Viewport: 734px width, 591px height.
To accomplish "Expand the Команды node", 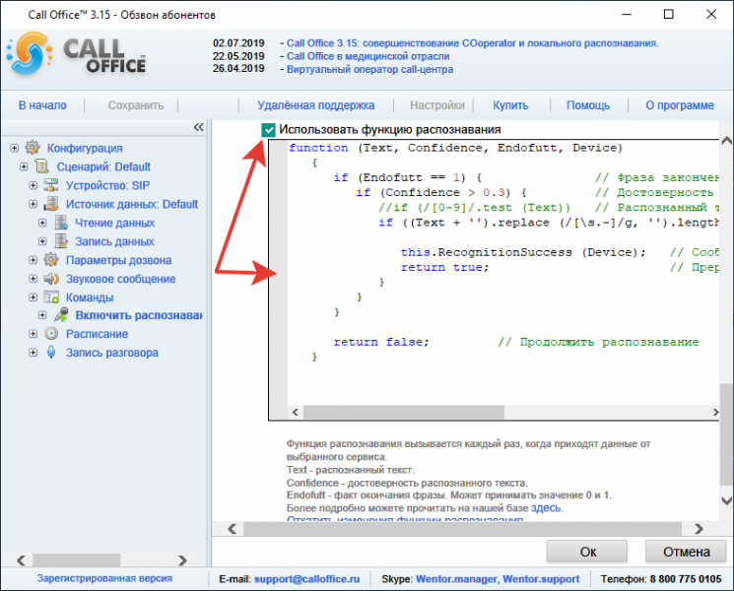I will 33,297.
